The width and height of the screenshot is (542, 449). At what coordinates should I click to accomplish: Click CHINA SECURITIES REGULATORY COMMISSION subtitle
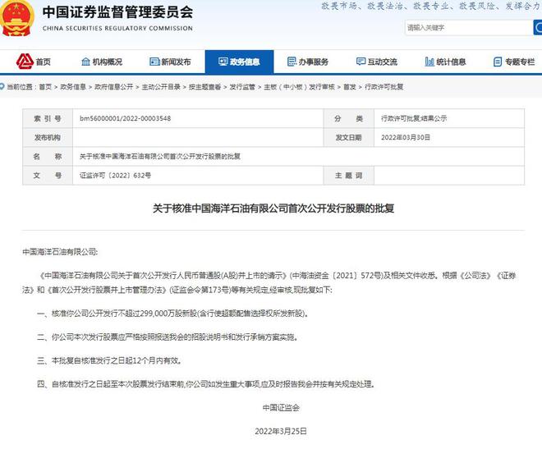click(117, 29)
